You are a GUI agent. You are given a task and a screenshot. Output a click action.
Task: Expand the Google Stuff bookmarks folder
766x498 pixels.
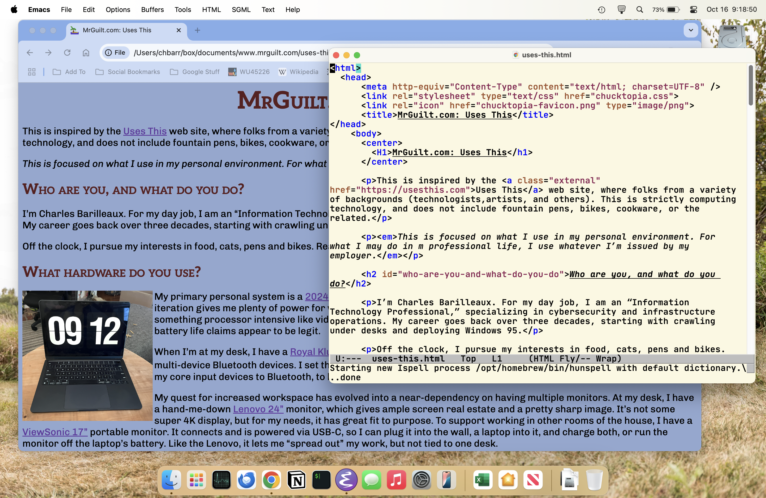coord(195,72)
